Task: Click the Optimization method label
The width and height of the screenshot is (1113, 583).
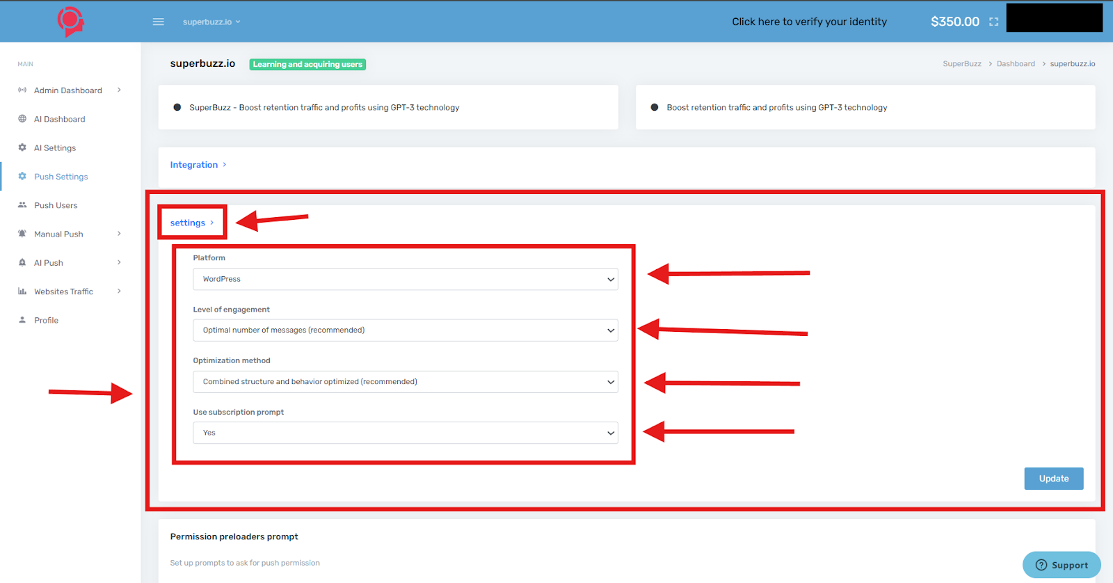Action: pyautogui.click(x=231, y=360)
